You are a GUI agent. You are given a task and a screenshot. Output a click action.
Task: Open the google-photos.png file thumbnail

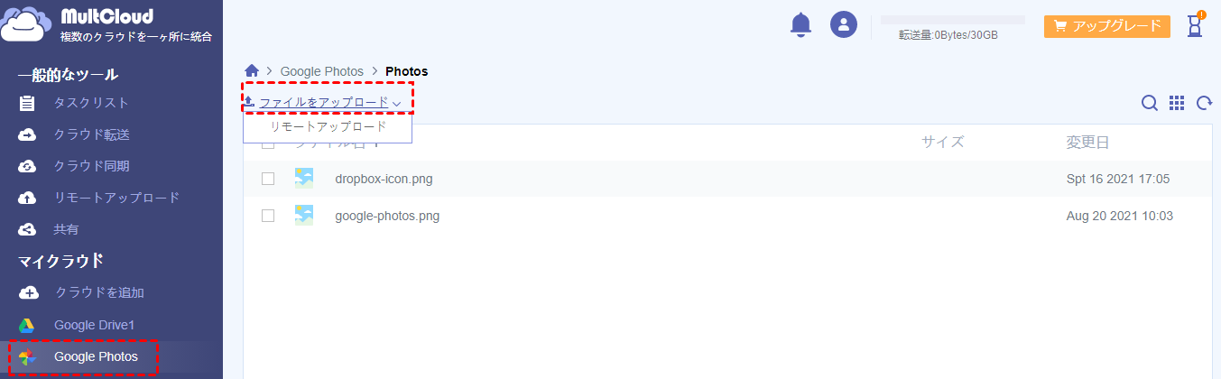tap(304, 216)
